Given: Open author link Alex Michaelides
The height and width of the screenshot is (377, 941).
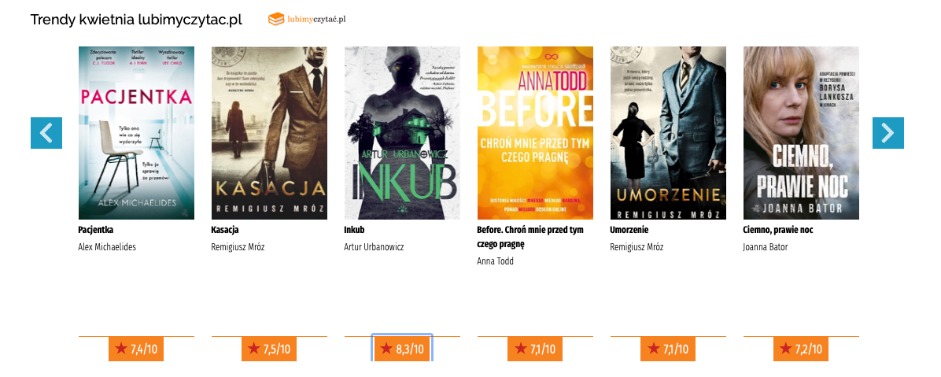Looking at the screenshot, I should [108, 246].
